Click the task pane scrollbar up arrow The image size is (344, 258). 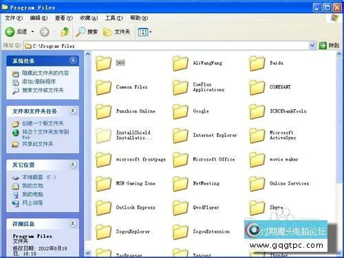[88, 54]
